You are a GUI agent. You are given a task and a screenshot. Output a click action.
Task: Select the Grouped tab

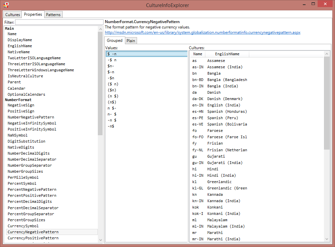[115, 40]
